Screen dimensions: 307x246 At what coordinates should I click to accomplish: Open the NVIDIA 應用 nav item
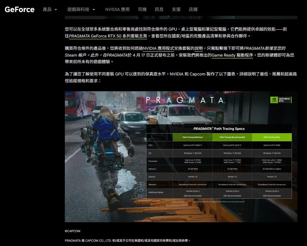click(x=117, y=9)
